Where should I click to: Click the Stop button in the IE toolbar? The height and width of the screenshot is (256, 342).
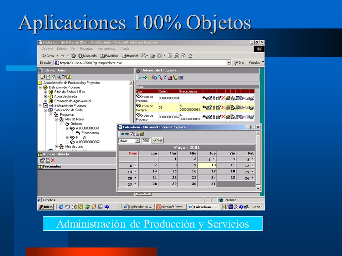(x=73, y=56)
